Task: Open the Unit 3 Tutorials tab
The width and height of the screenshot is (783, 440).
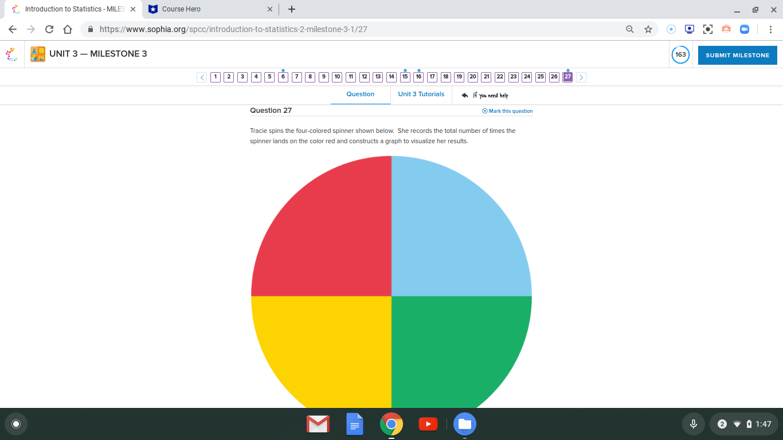Action: click(421, 95)
